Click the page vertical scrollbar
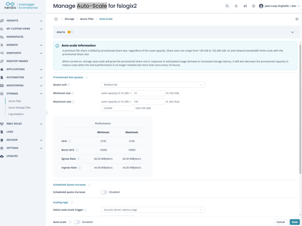Viewport: 302px width, 226px height. tap(300, 109)
